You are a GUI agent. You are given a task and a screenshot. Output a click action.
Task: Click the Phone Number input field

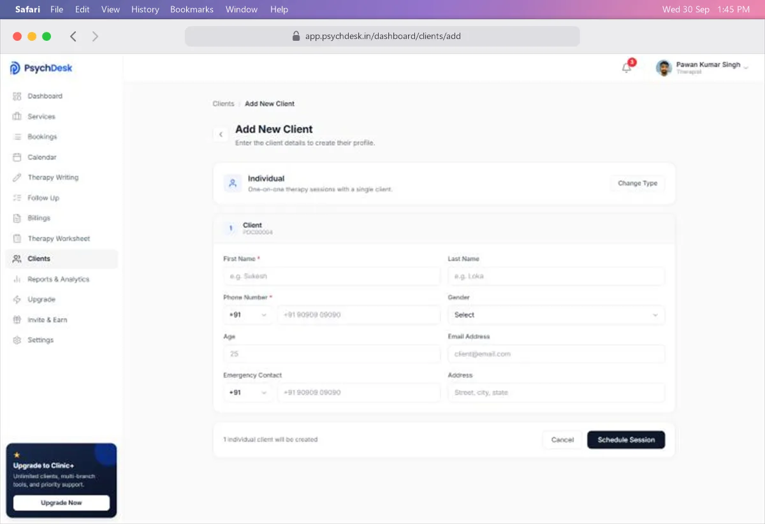click(x=358, y=315)
